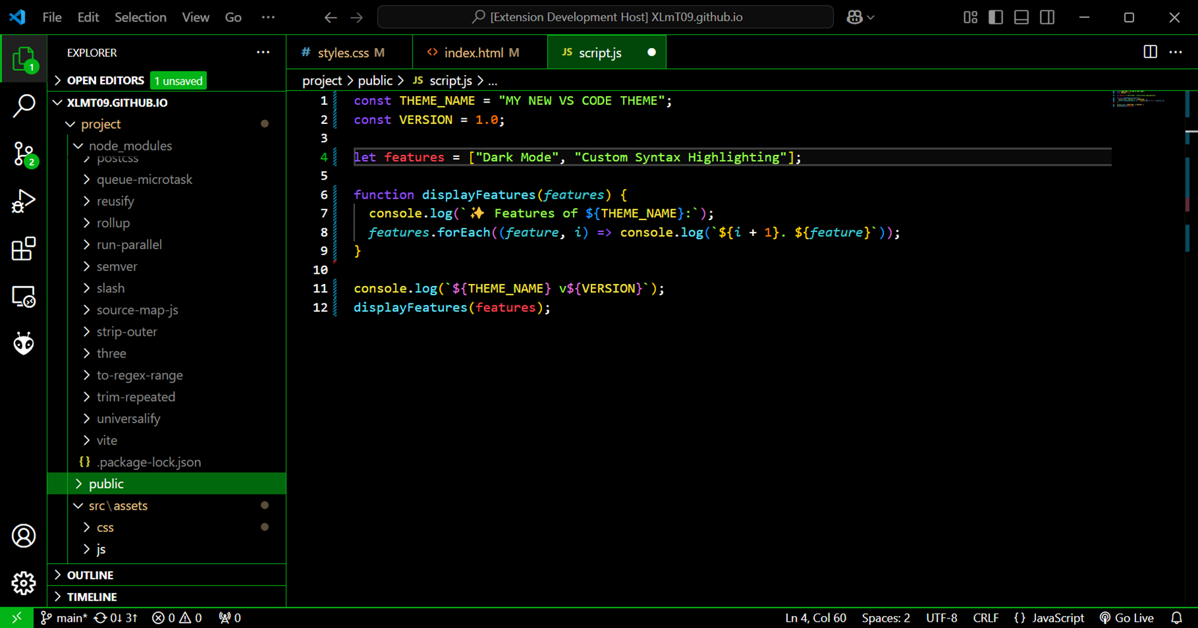Open the Run and Debug view
1198x628 pixels.
point(24,201)
